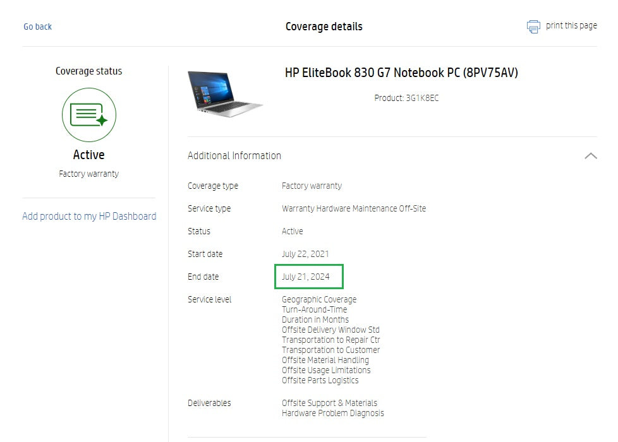This screenshot has height=442, width=618.
Task: Click Factory warranty under the Active label
Action: click(88, 174)
